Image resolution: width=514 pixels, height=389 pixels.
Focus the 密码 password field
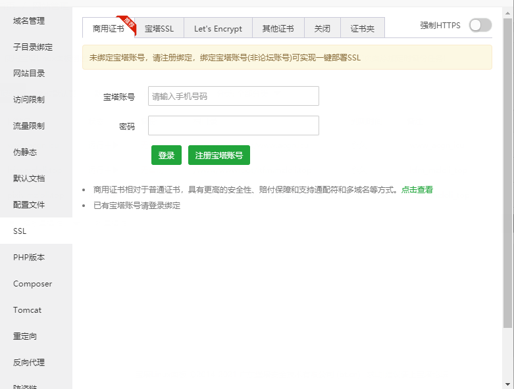(234, 126)
